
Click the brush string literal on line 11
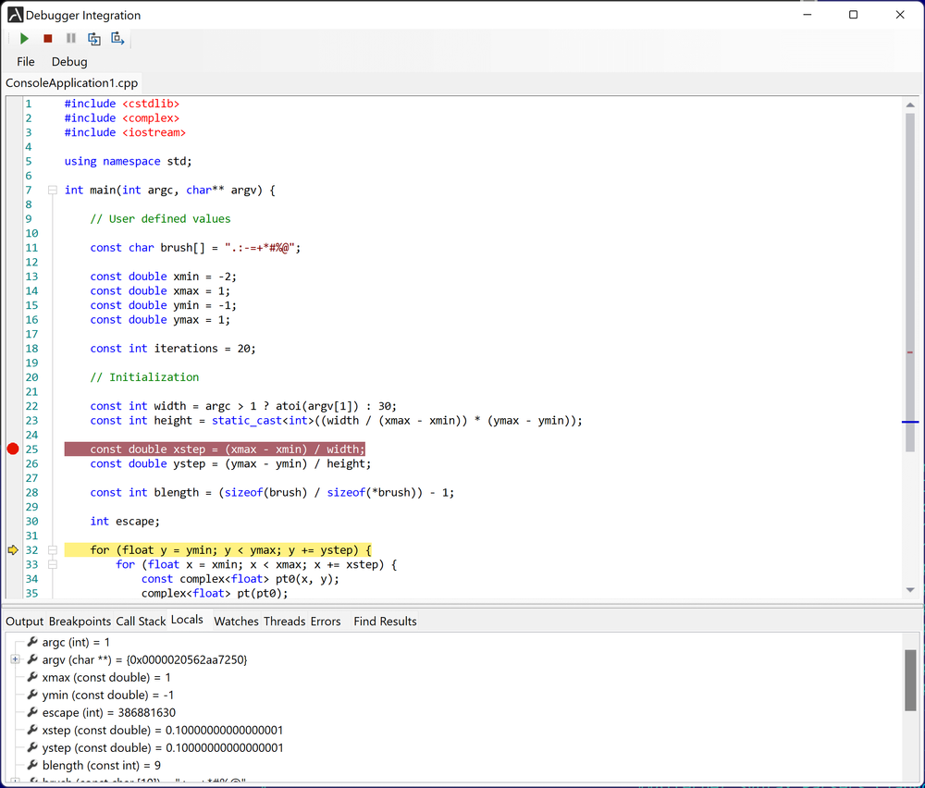tap(260, 248)
